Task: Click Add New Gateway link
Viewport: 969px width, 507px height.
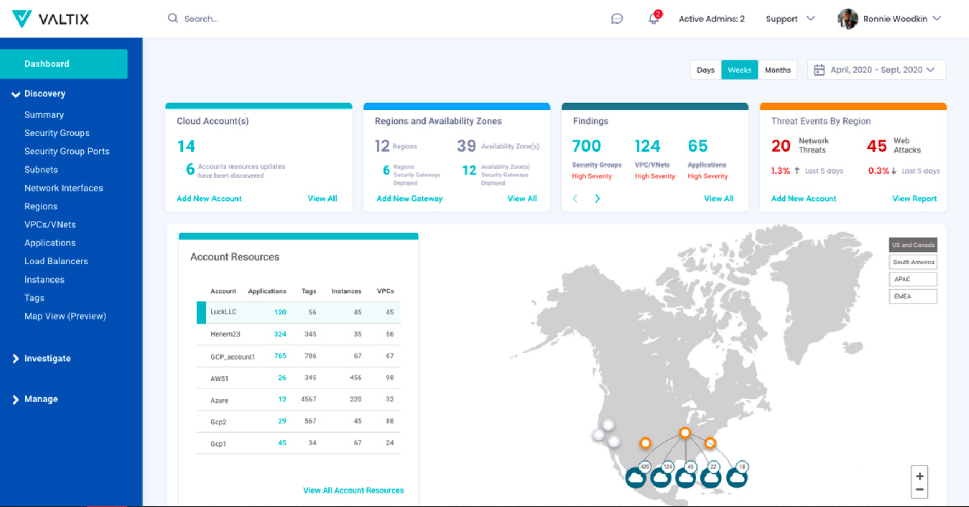Action: click(x=409, y=199)
